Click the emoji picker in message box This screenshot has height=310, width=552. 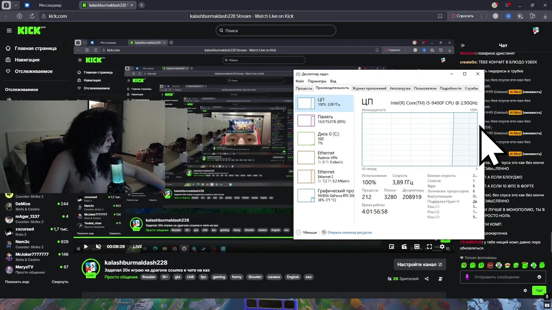(x=539, y=277)
